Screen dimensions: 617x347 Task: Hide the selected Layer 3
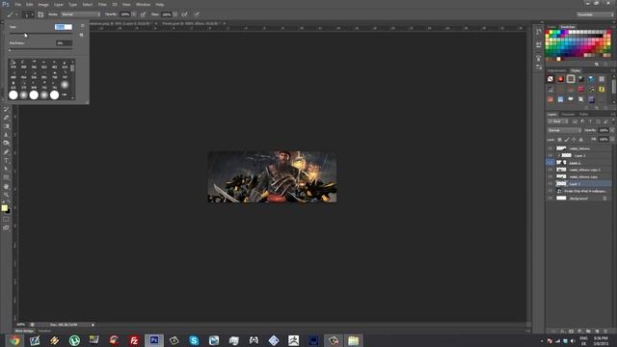click(550, 184)
